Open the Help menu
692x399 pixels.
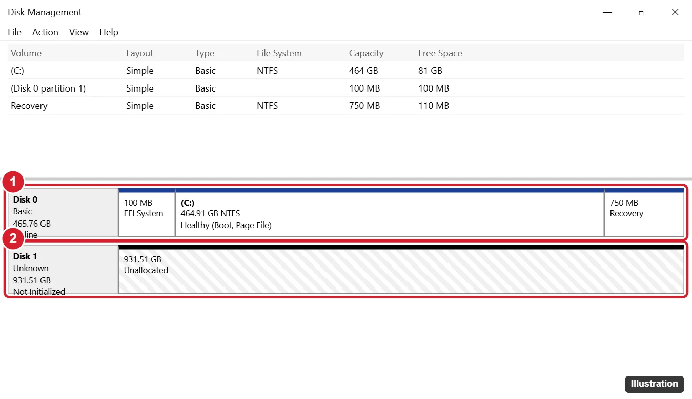109,32
